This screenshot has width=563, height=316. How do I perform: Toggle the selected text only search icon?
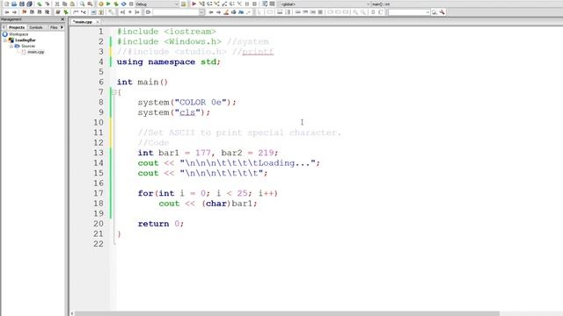234,12
